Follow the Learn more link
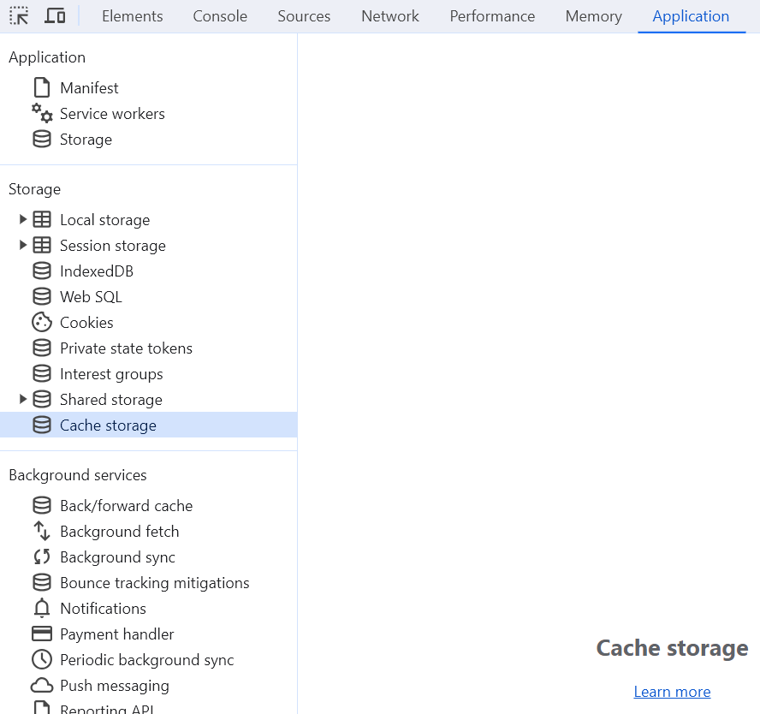Viewport: 760px width, 714px height. 672,691
